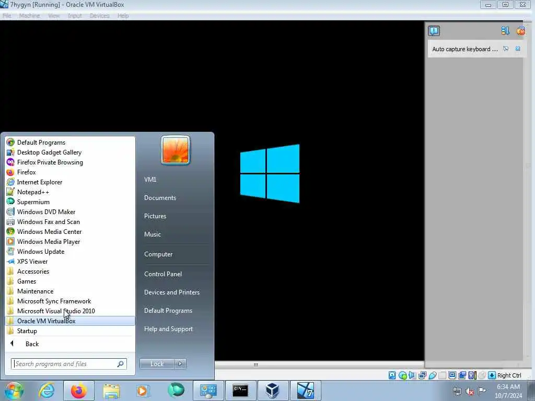This screenshot has width=535, height=401.
Task: Open Desktop Gadget Gallery
Action: tap(70, 152)
